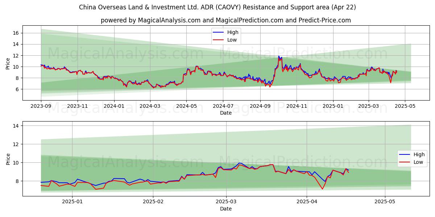Screen dimensions: 435x217
Task: Click the April 2025 low dip in bottom chart
Action: point(322,189)
